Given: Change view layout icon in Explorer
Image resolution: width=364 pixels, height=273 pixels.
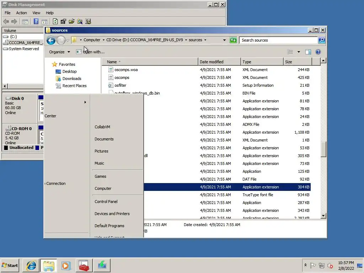Looking at the screenshot, I should 290,52.
